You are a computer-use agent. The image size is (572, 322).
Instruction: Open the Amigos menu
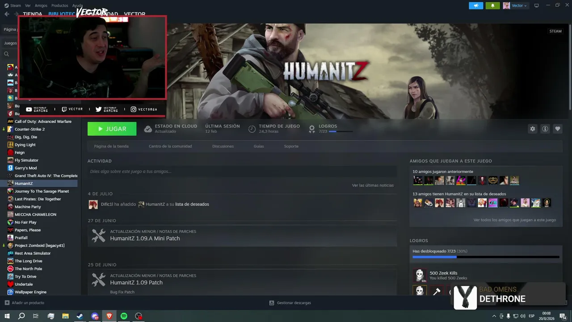tap(41, 5)
